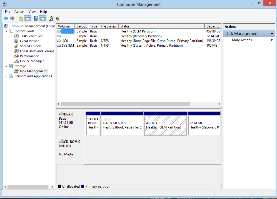The height and width of the screenshot is (199, 277).
Task: Expand the Services and Applications node
Action: 6,76
